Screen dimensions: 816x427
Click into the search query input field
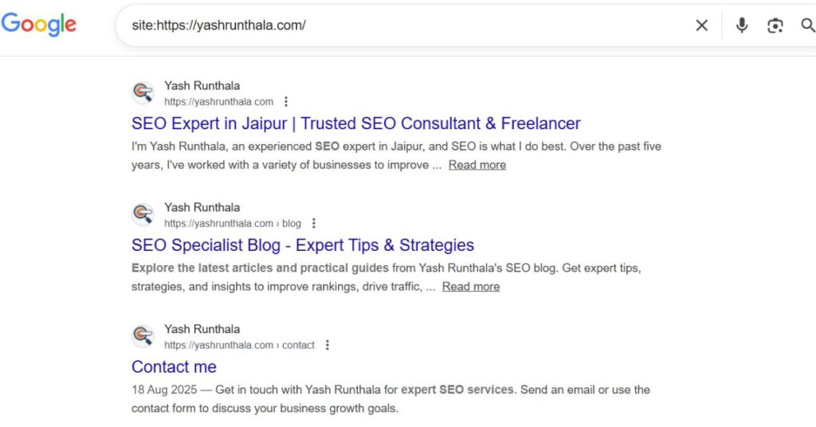[398, 25]
